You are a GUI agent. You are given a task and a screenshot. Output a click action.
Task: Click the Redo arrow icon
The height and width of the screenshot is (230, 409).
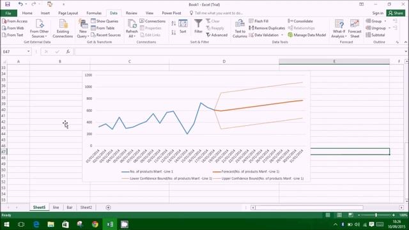point(33,4)
